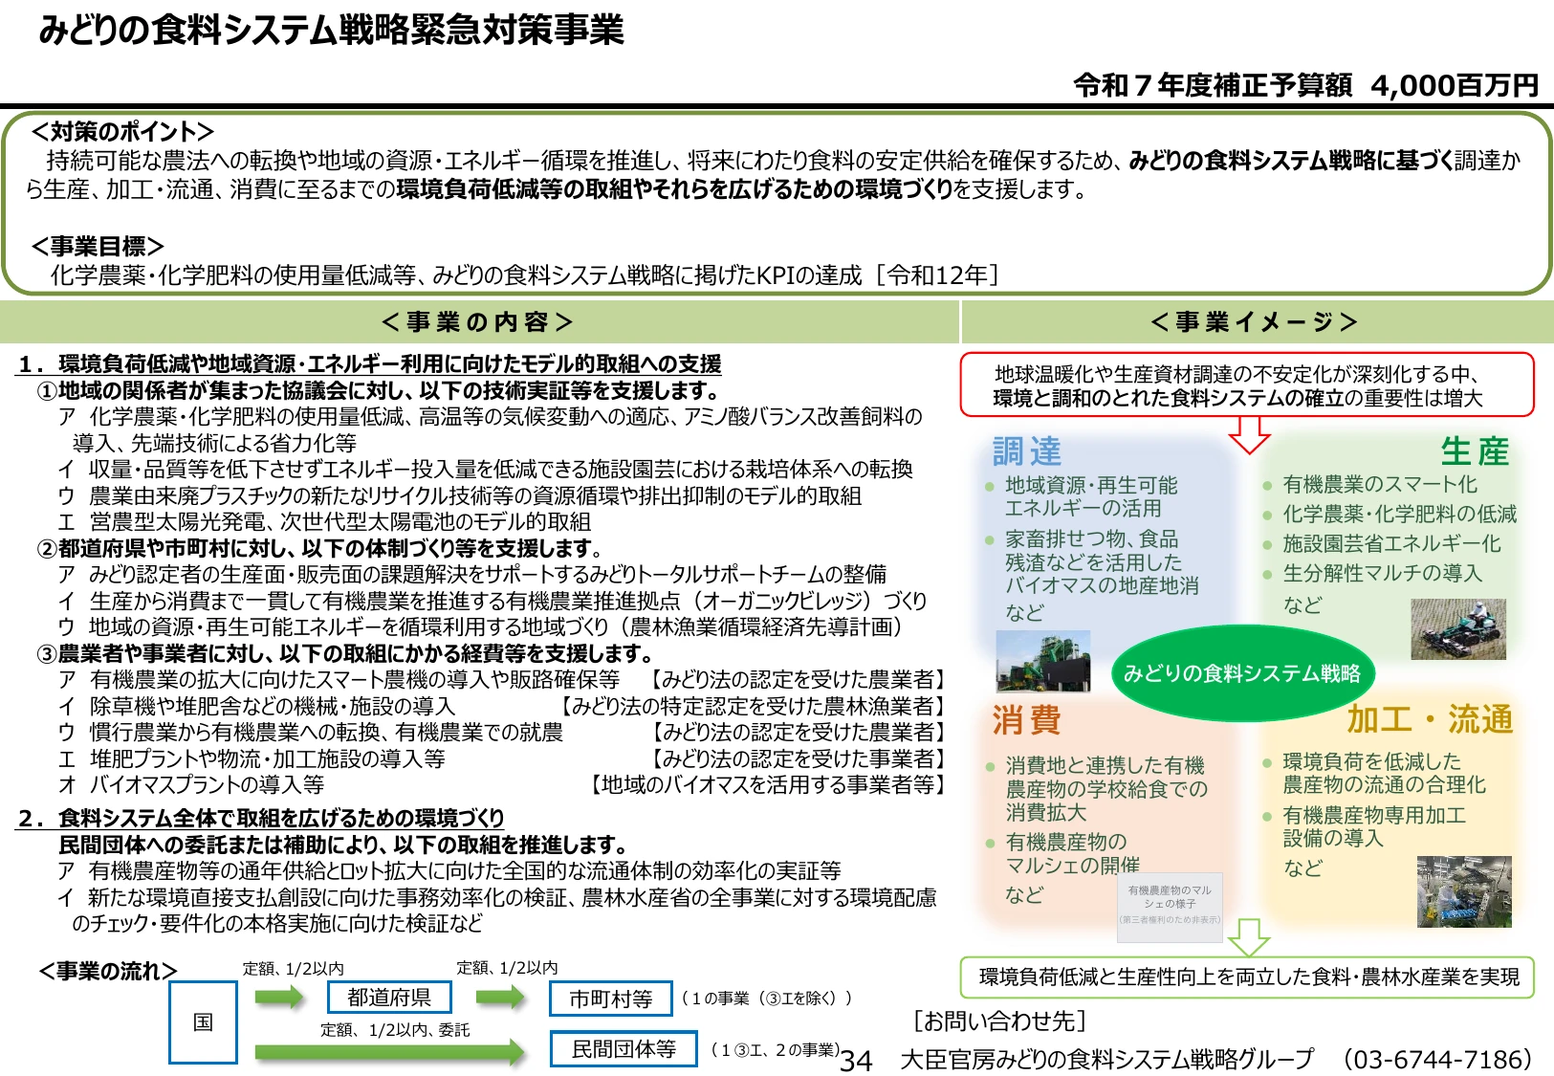1554x1076 pixels.
Task: Click the 定額、1/2以内、委託 label
Action: click(x=395, y=1030)
